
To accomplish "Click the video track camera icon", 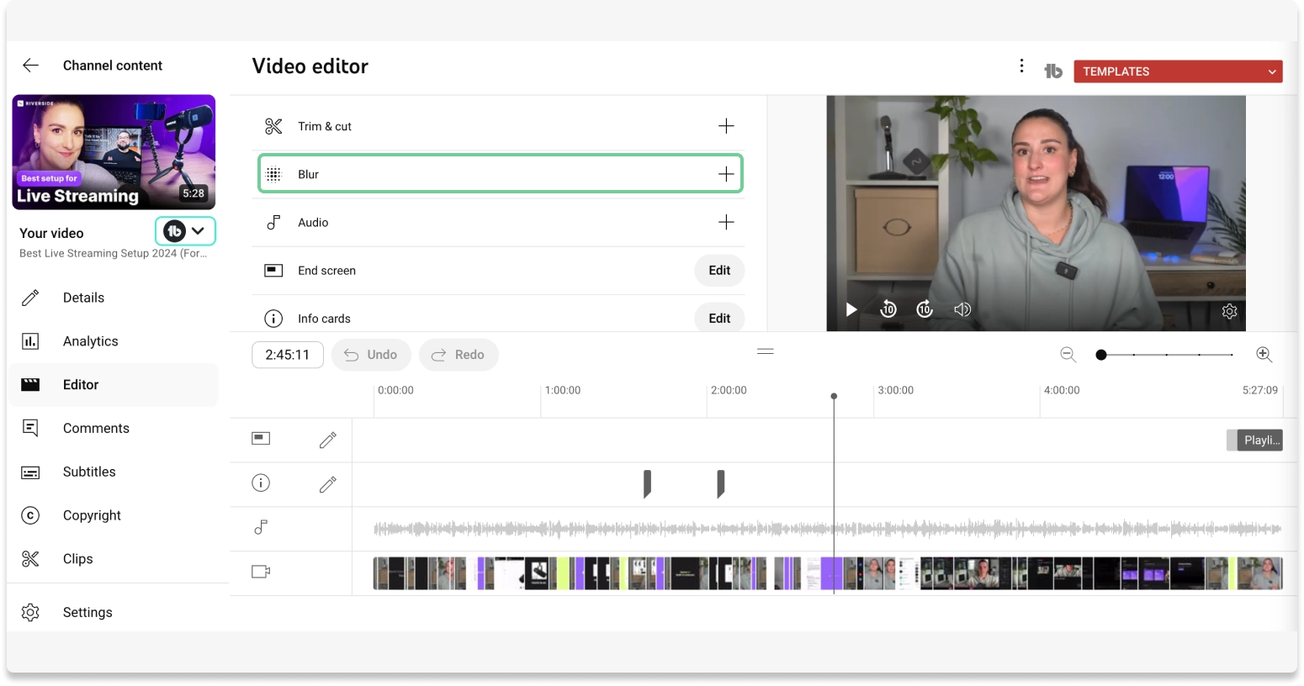I will (261, 572).
